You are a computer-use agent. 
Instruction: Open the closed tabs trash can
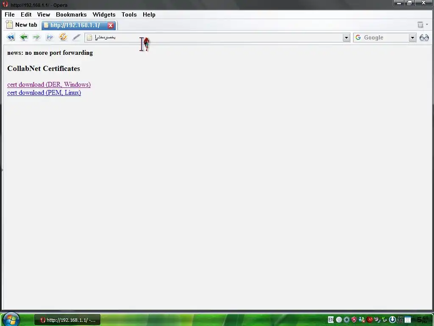pos(420,25)
